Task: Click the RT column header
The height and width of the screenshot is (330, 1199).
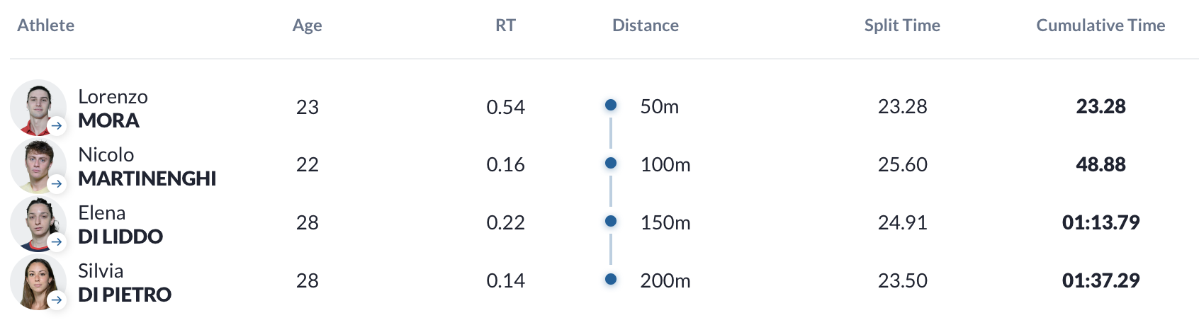Action: pos(505,25)
